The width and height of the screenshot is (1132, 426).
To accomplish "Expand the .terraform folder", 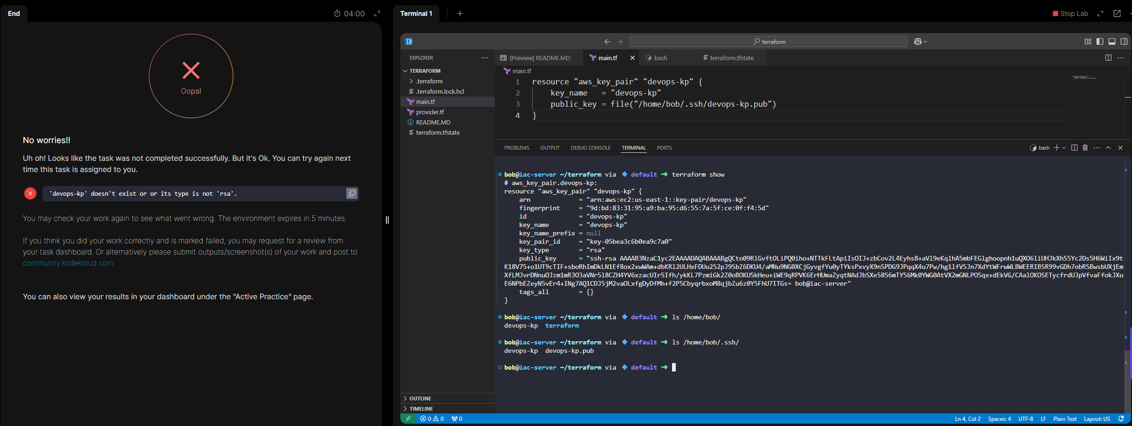I will click(429, 81).
